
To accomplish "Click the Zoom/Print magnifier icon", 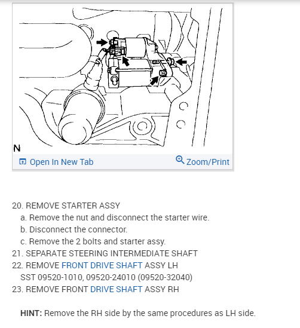I will click(x=180, y=160).
